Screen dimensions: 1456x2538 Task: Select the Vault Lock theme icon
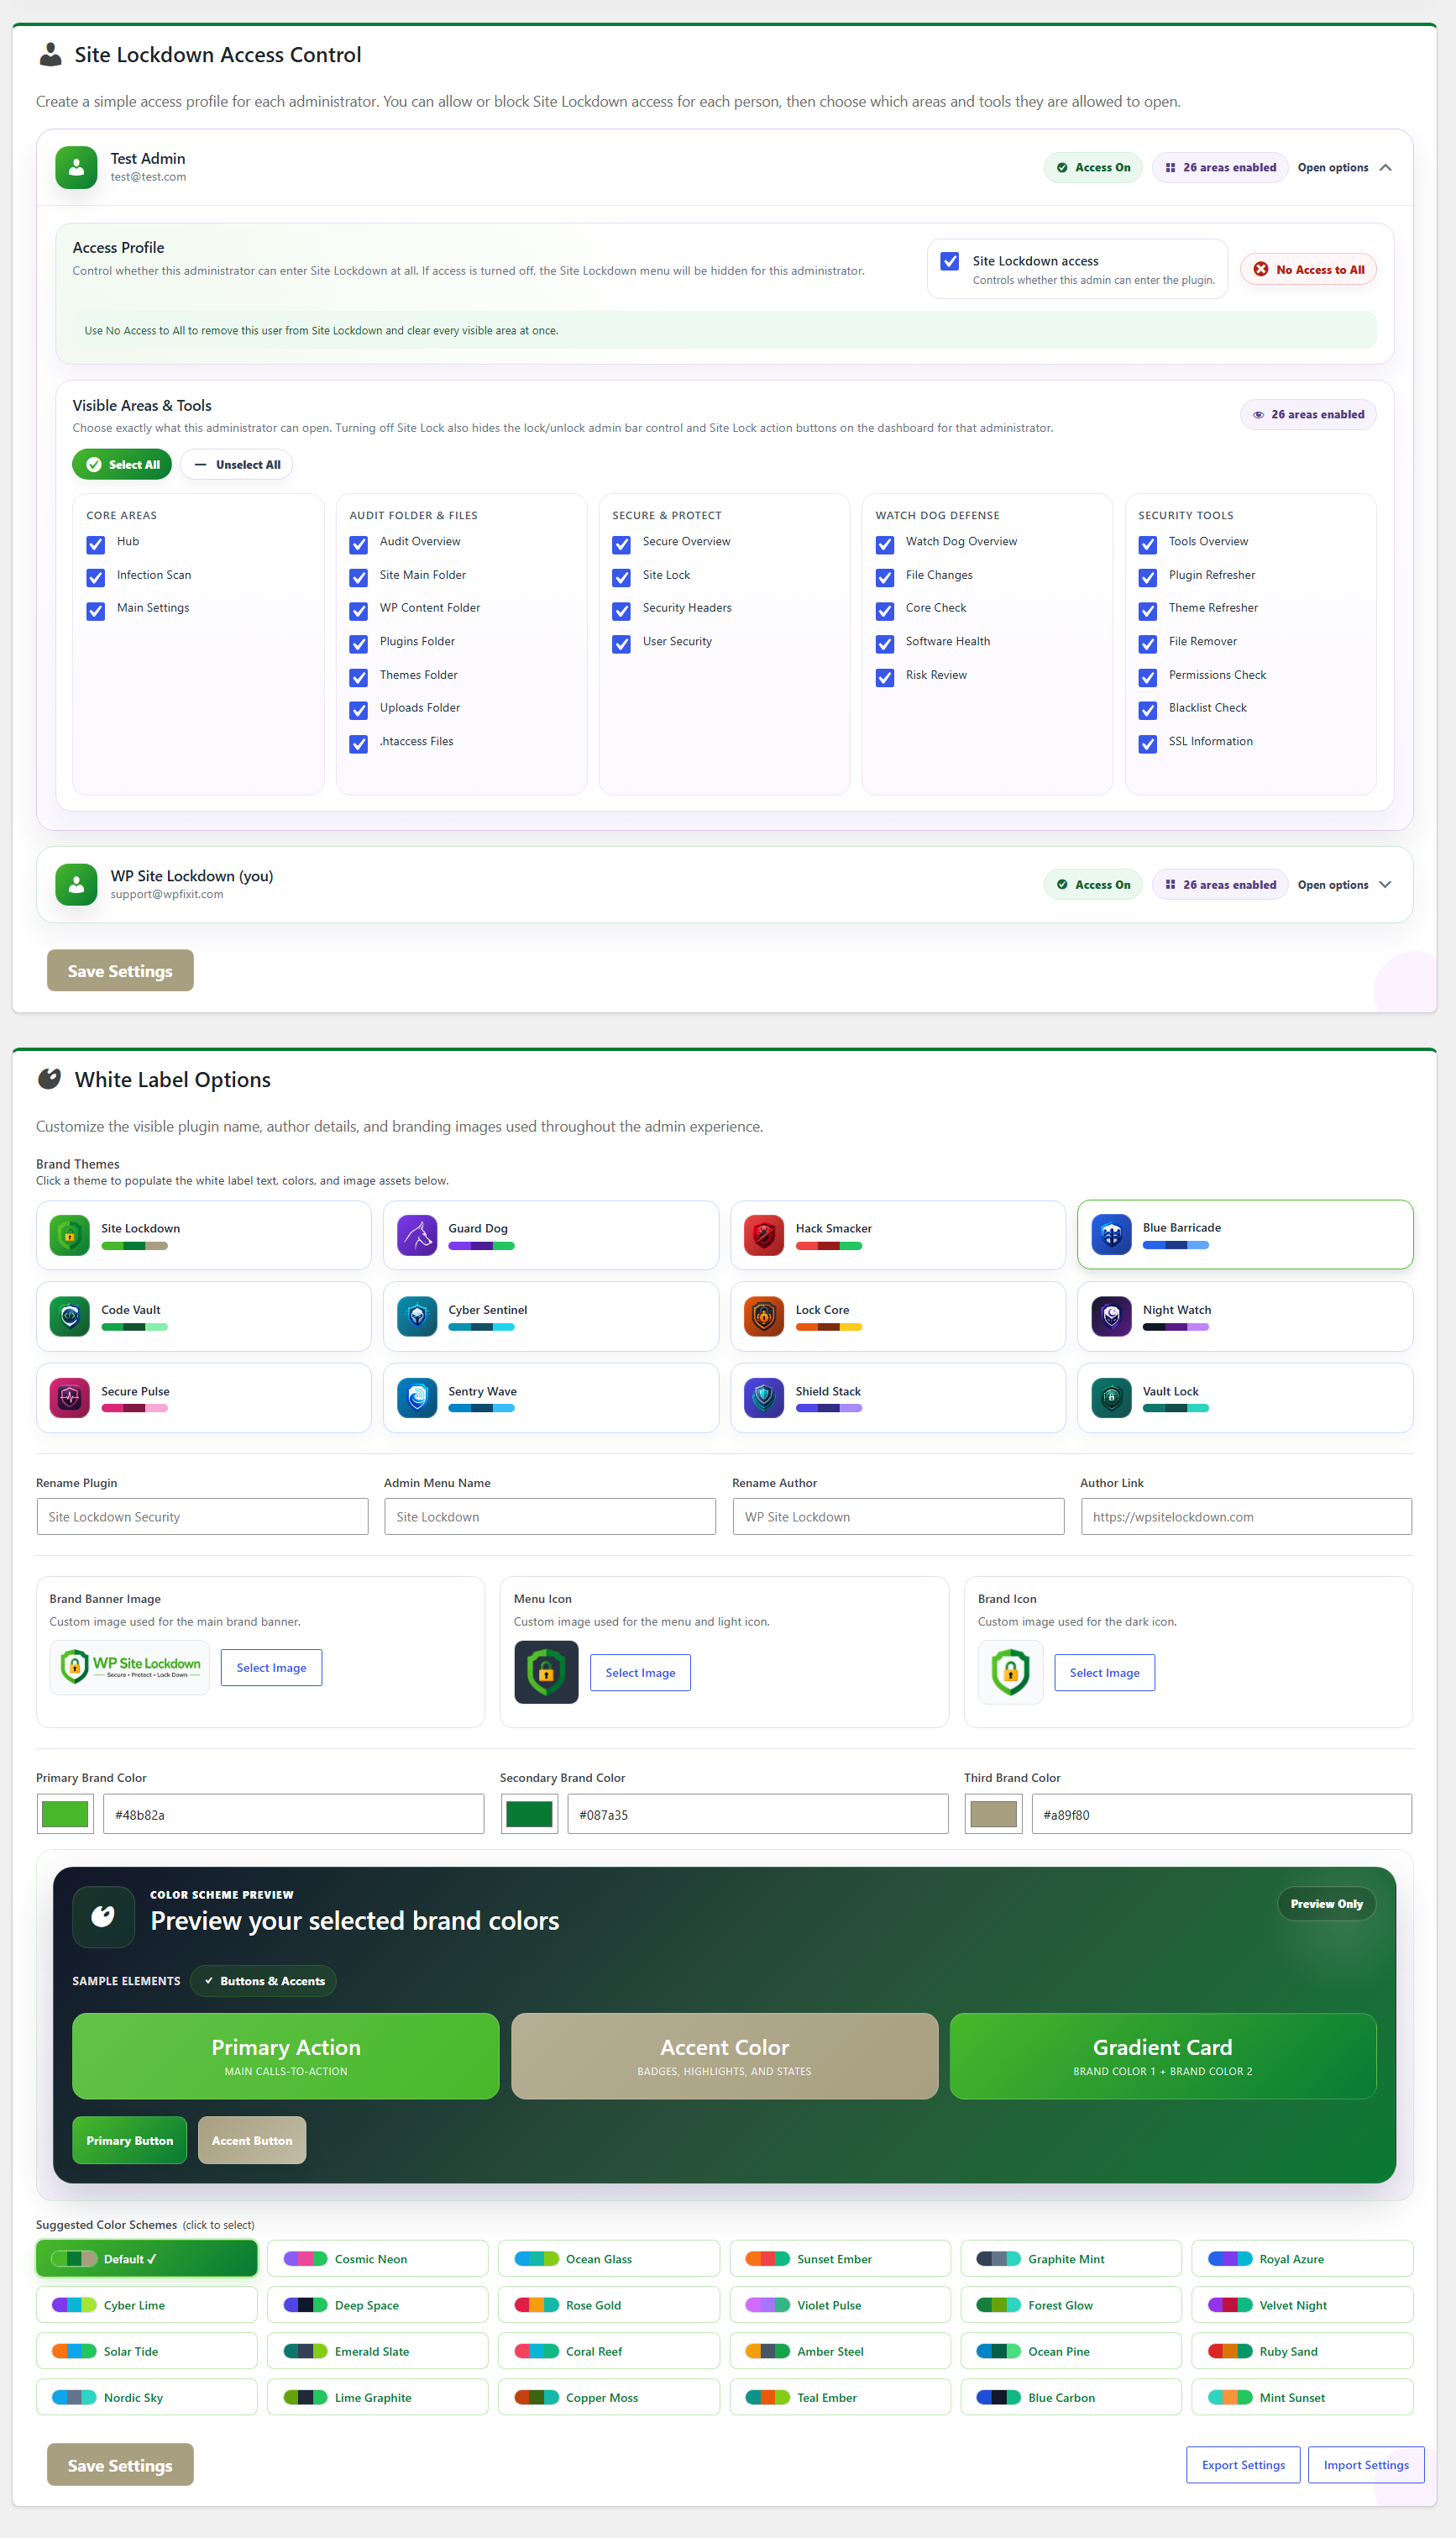pos(1111,1399)
